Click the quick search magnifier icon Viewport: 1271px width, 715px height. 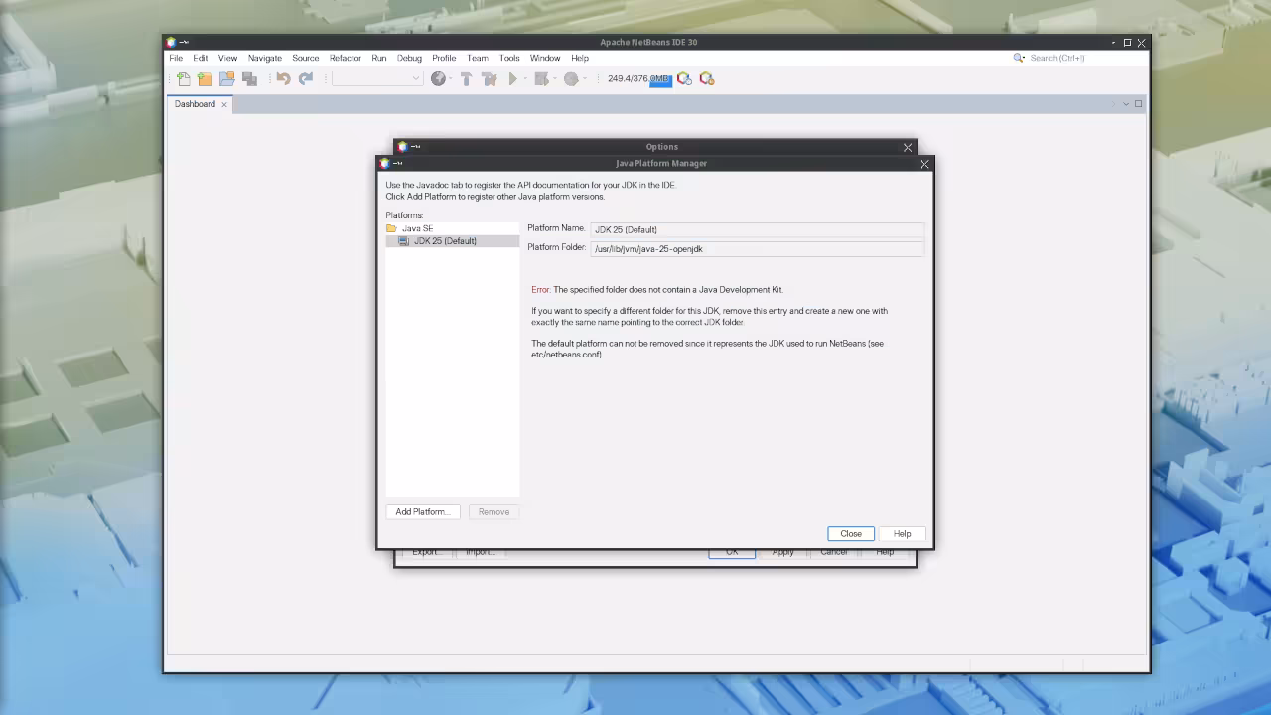point(1018,58)
